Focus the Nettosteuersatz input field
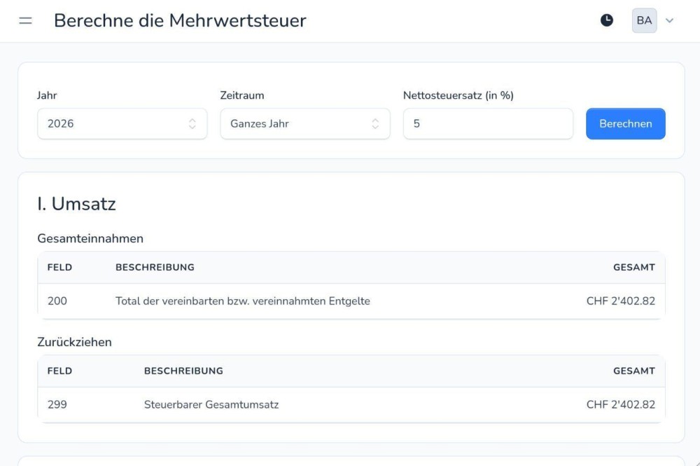700x466 pixels. (x=488, y=124)
